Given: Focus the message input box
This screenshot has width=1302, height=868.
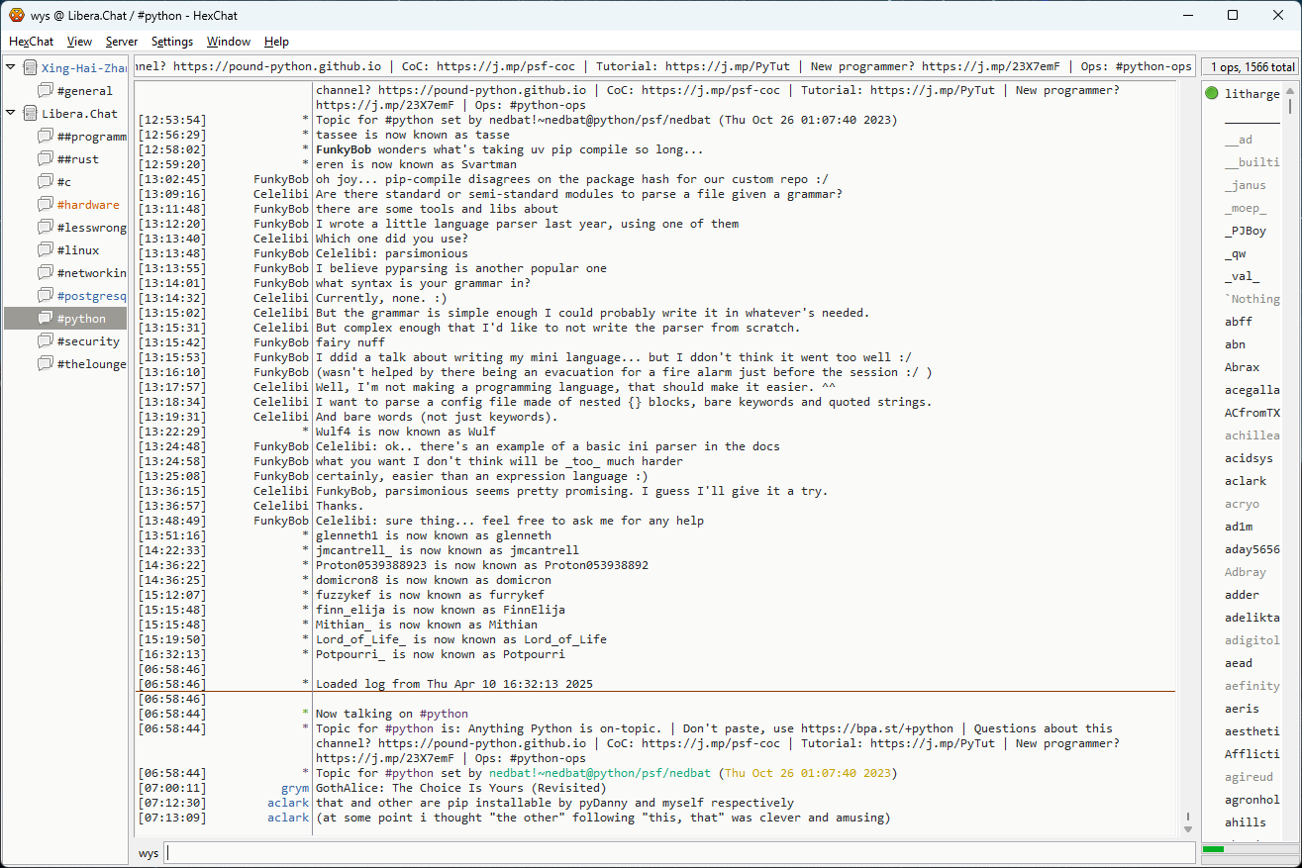Looking at the screenshot, I should [x=678, y=853].
